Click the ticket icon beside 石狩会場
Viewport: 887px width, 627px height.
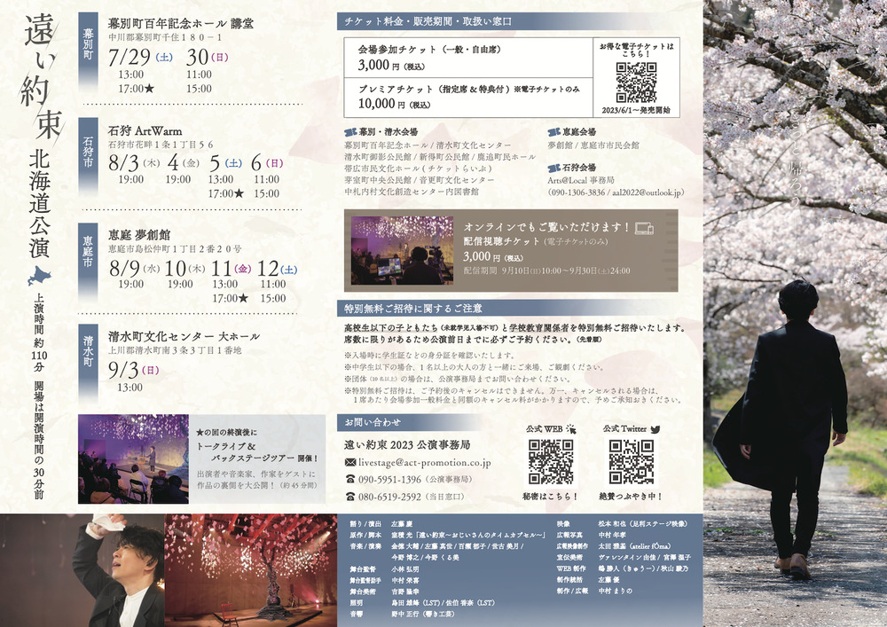[x=554, y=165]
